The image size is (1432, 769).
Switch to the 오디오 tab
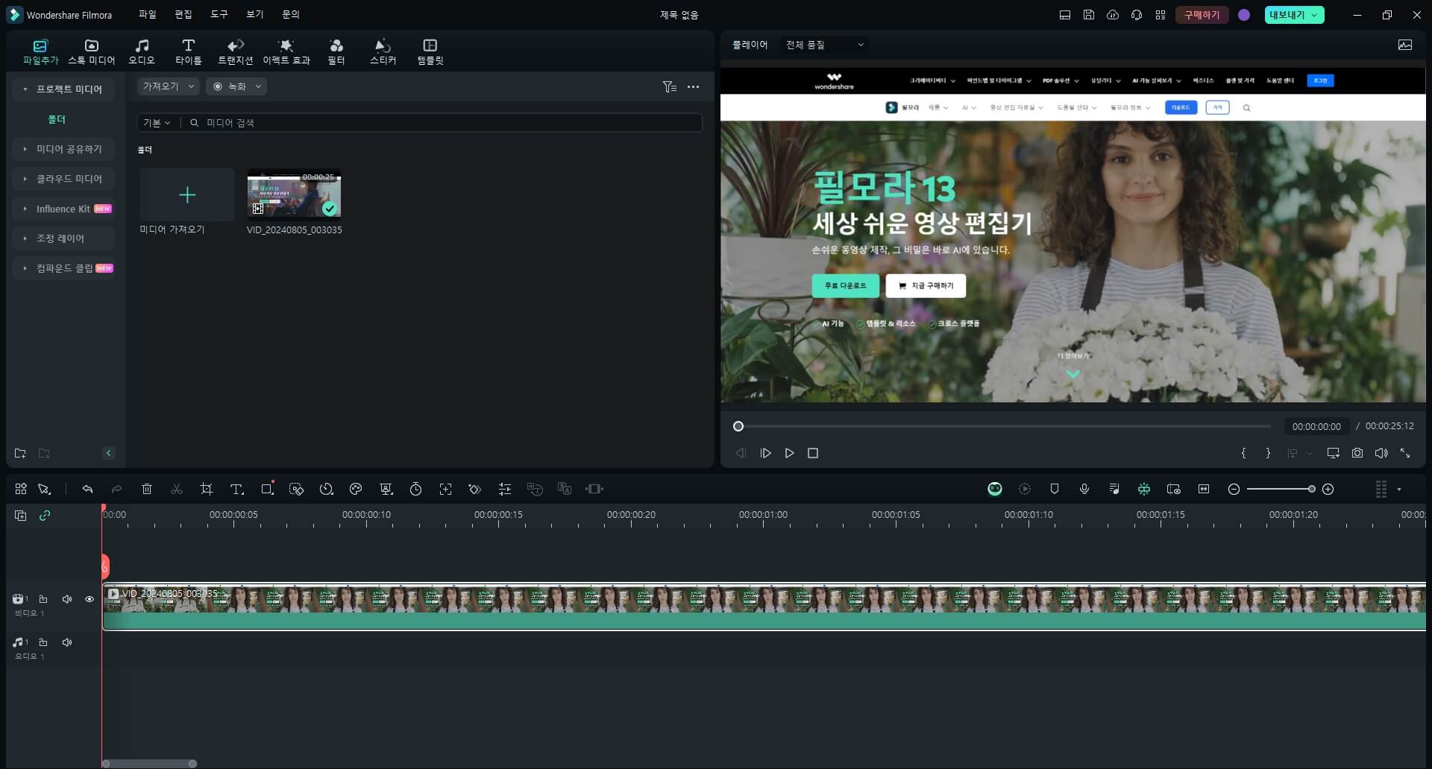(142, 51)
